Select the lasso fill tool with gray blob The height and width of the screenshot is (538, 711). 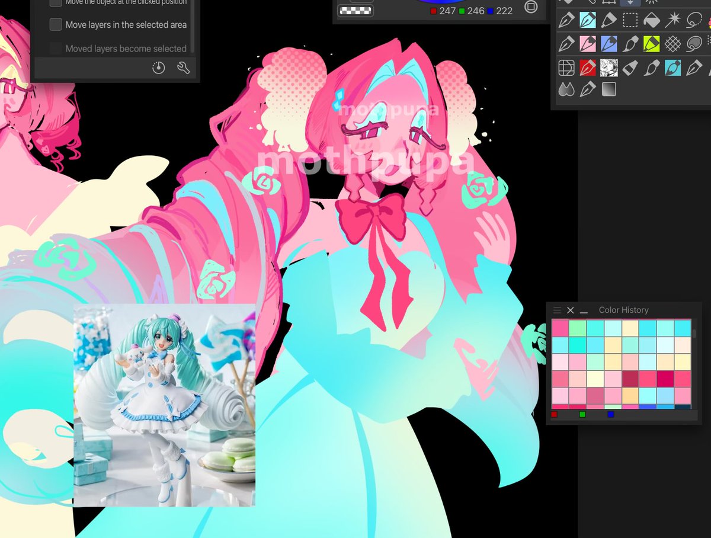(x=694, y=44)
